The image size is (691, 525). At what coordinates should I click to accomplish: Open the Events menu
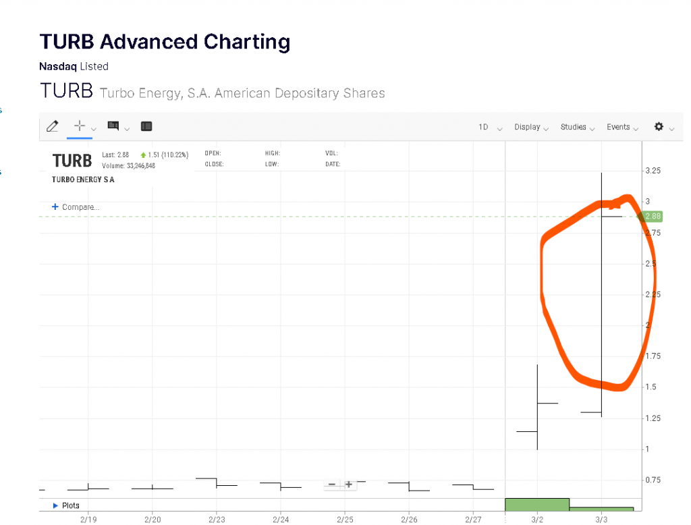point(621,127)
